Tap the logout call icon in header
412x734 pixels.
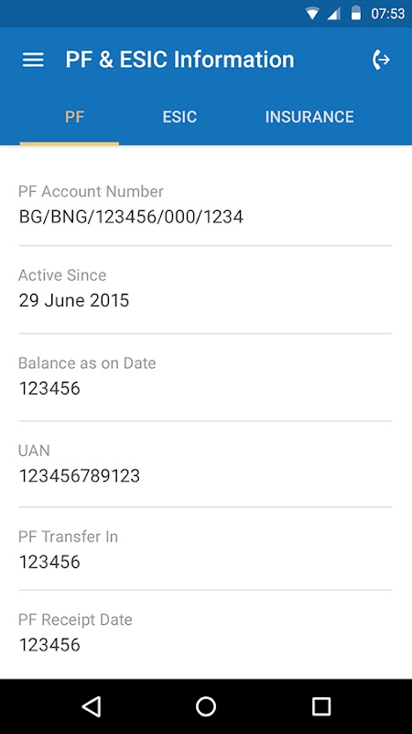[381, 60]
